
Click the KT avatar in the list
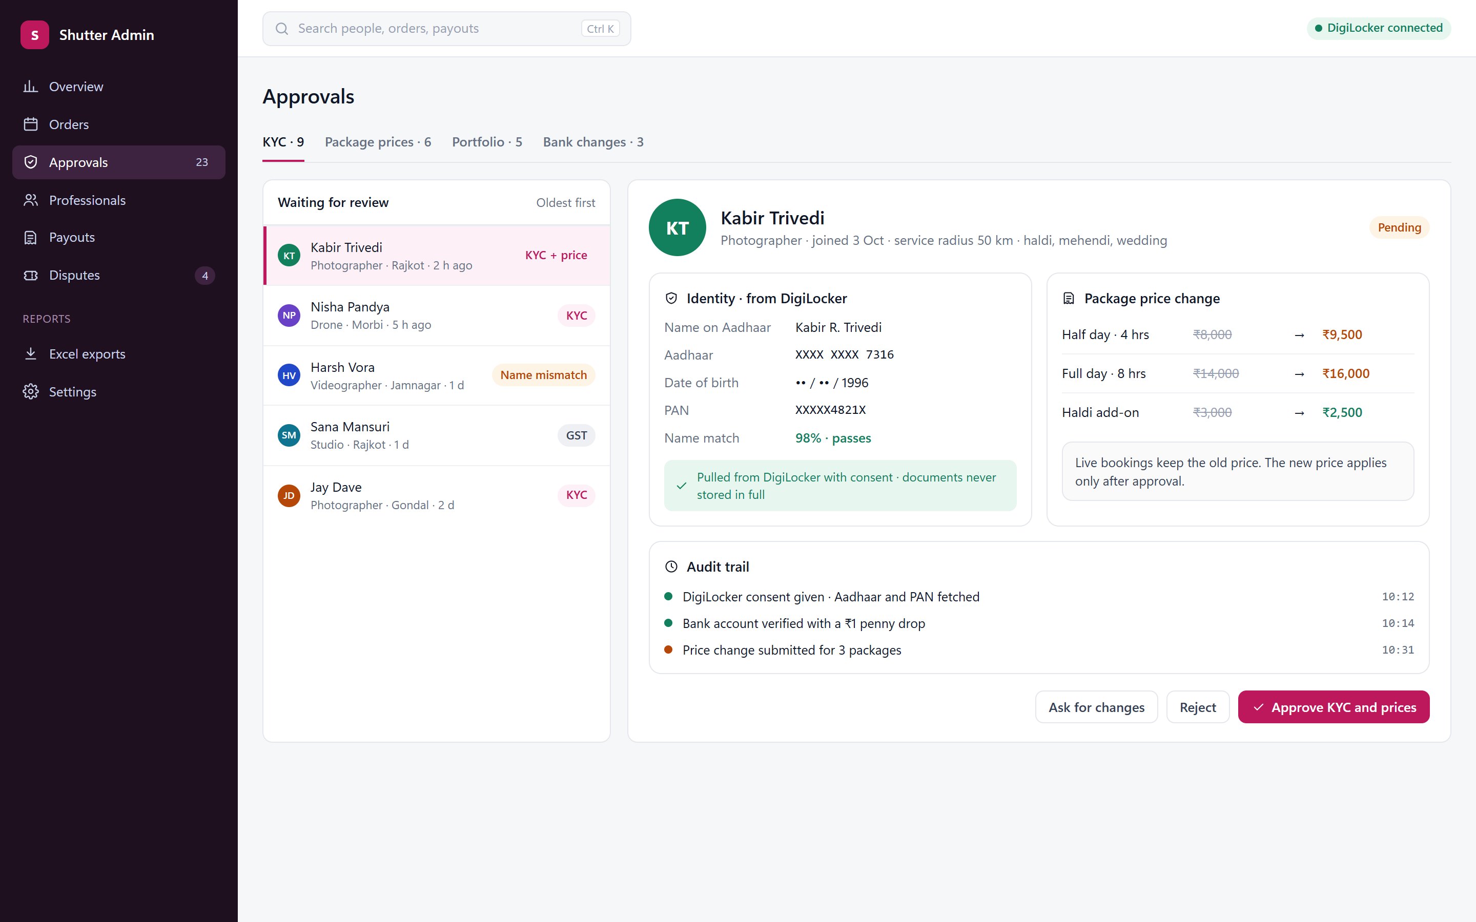coord(289,256)
